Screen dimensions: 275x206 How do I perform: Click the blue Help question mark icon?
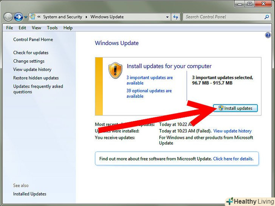pyautogui.click(x=268, y=35)
